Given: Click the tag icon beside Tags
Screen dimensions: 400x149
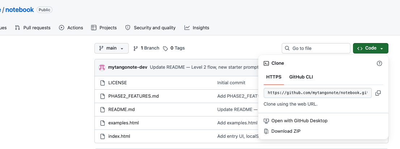Looking at the screenshot, I should coord(166,48).
